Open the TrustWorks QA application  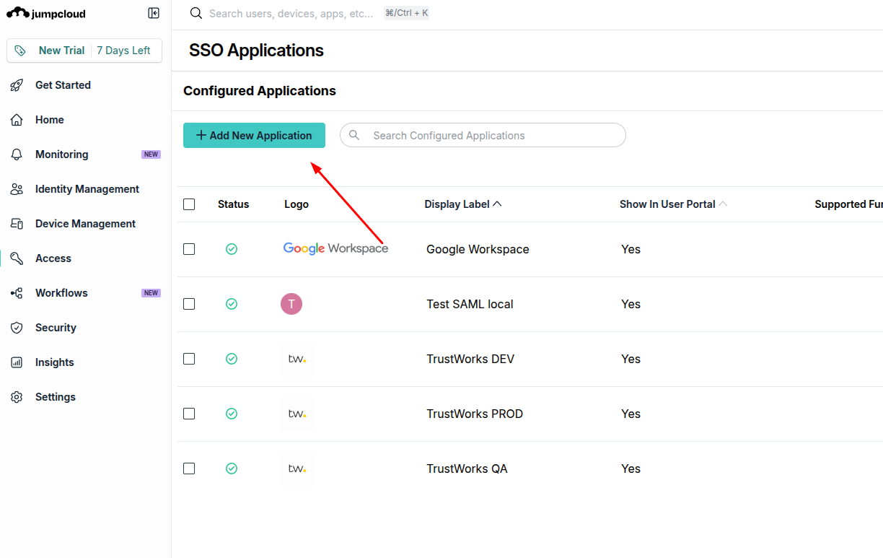point(467,468)
